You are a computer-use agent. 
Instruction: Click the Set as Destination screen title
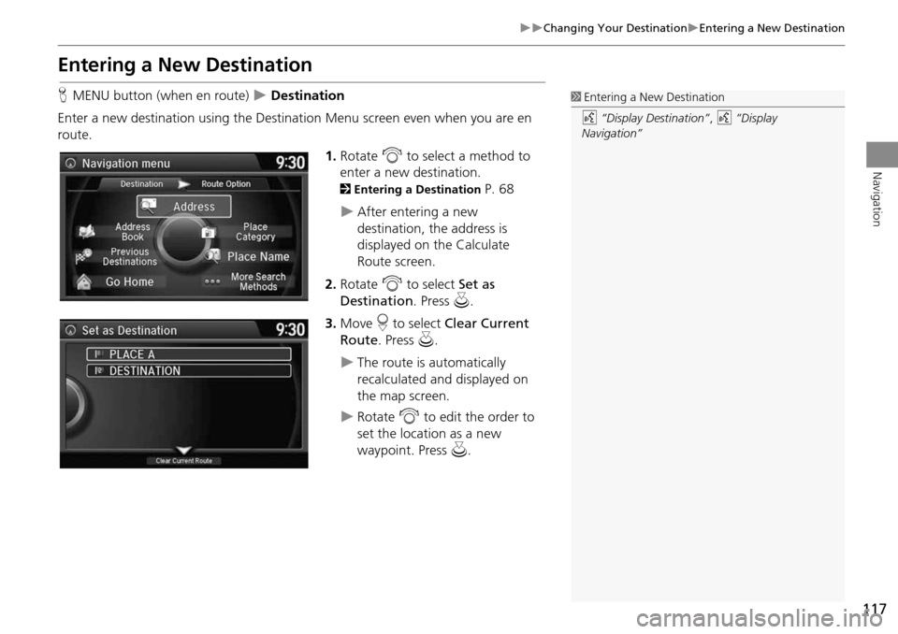point(129,330)
